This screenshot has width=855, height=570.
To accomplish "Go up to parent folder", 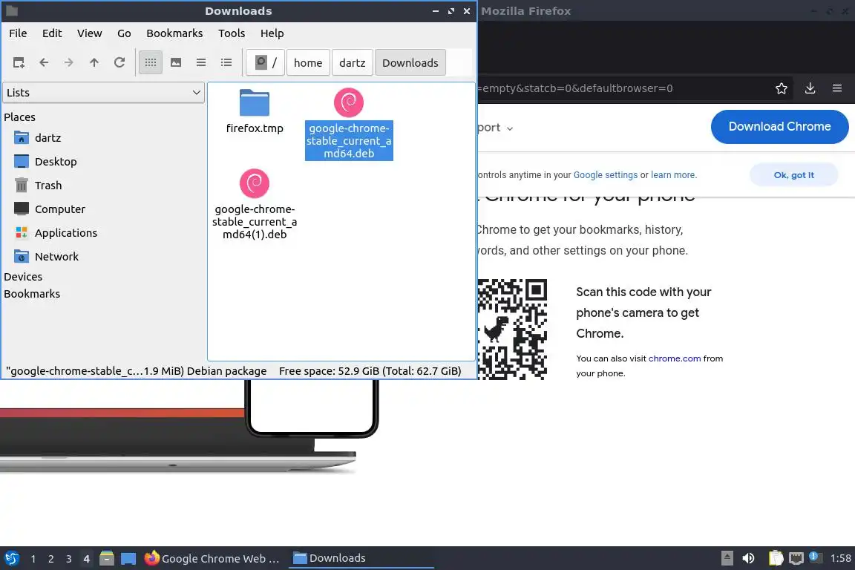I will [94, 63].
